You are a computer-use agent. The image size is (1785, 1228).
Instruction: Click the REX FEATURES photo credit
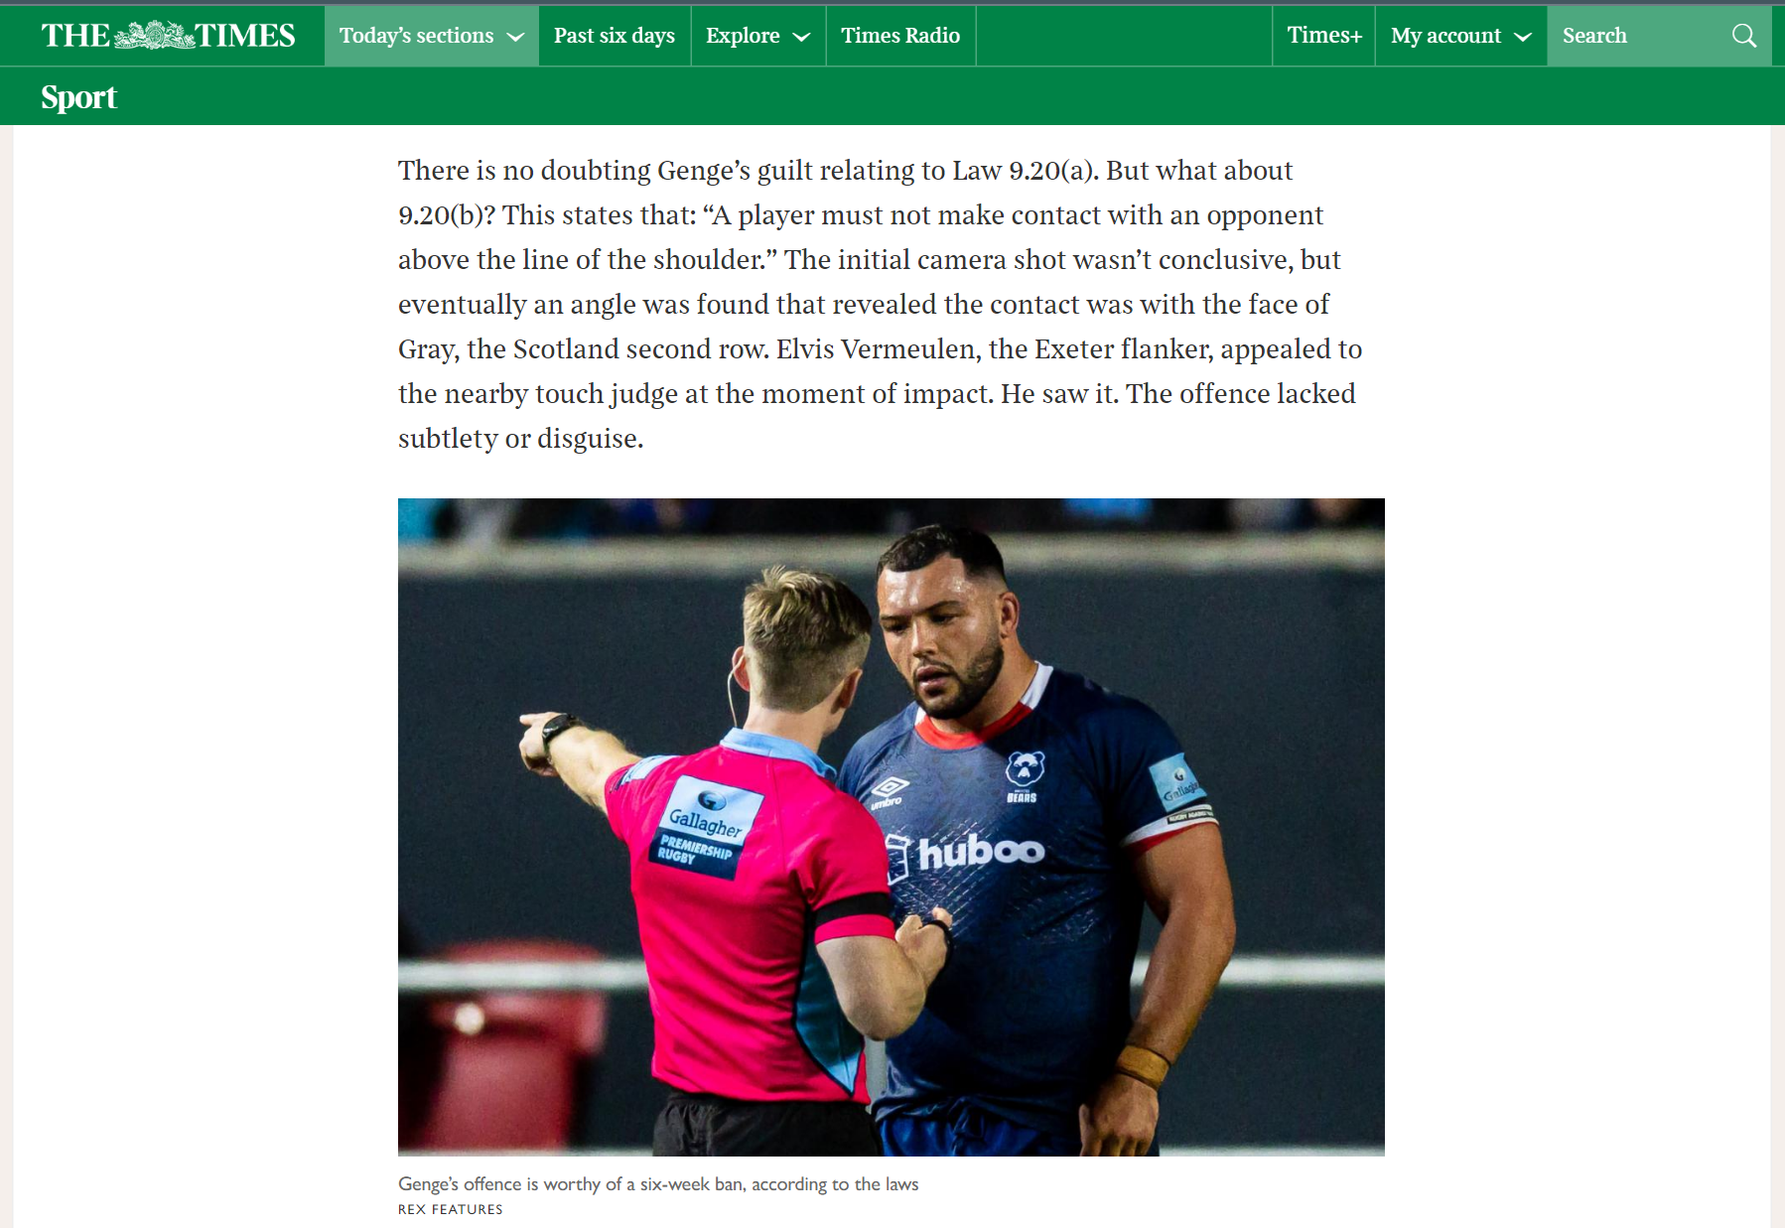[x=451, y=1209]
